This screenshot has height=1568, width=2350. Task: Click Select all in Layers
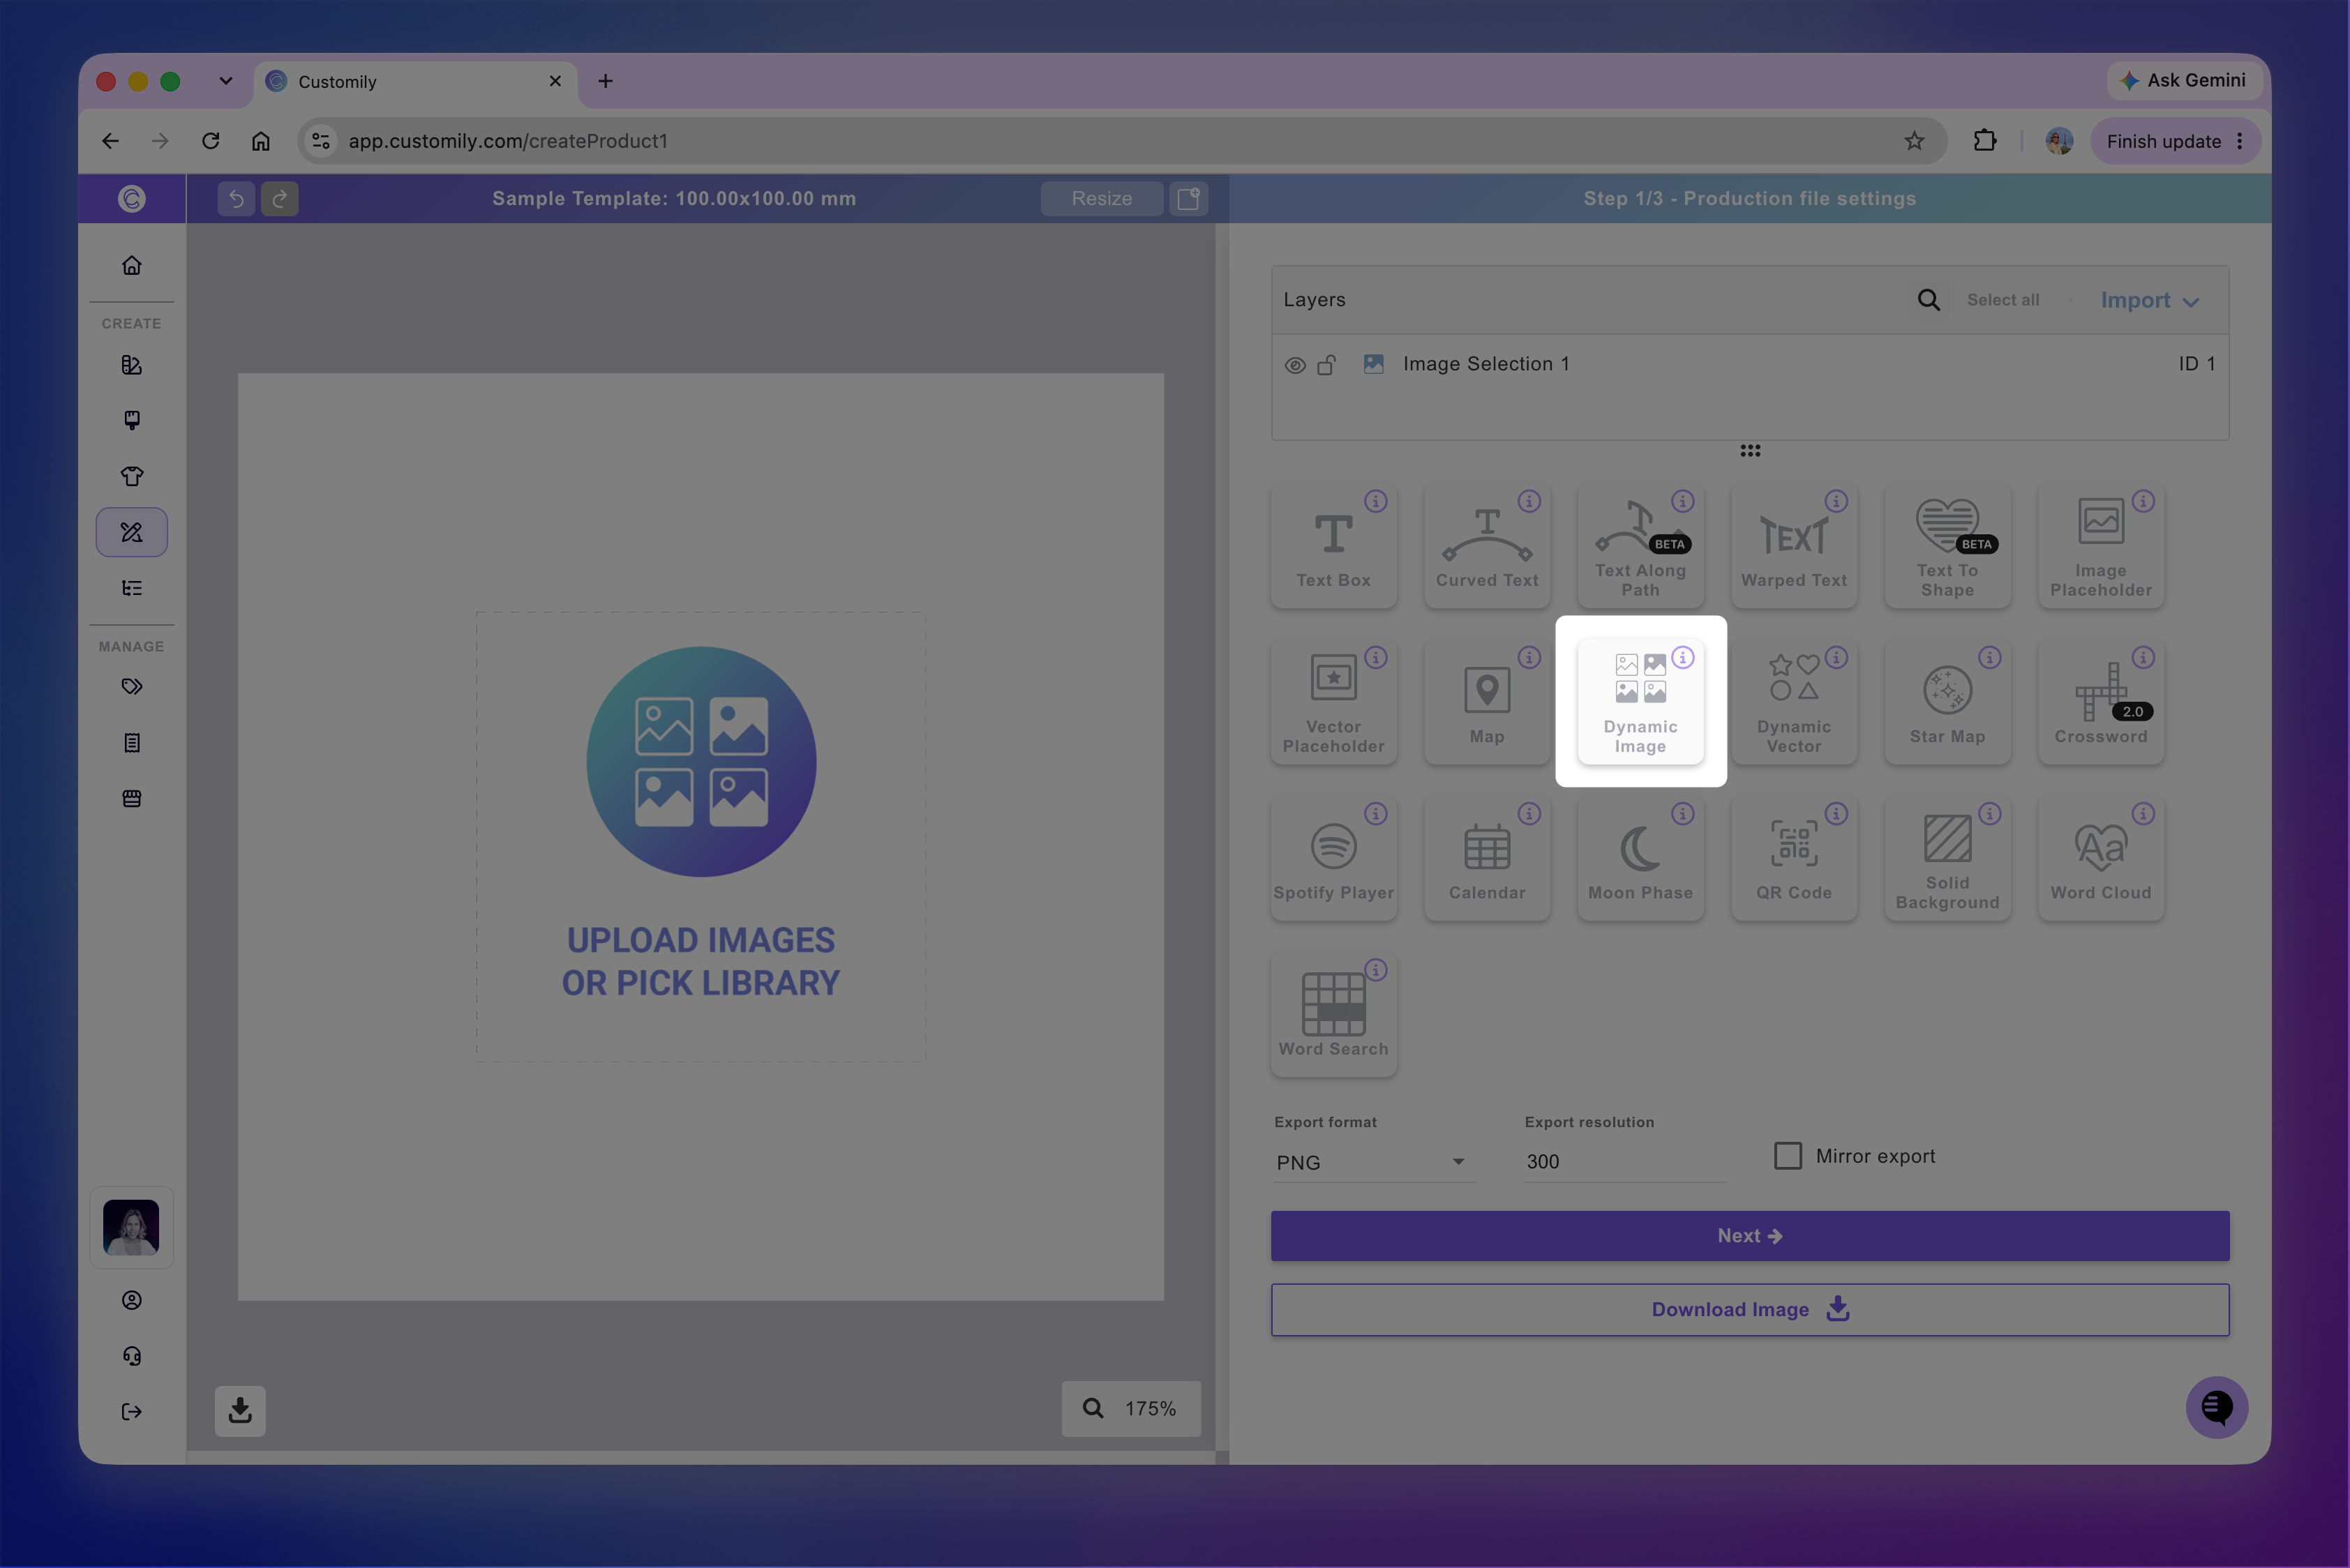tap(2003, 300)
